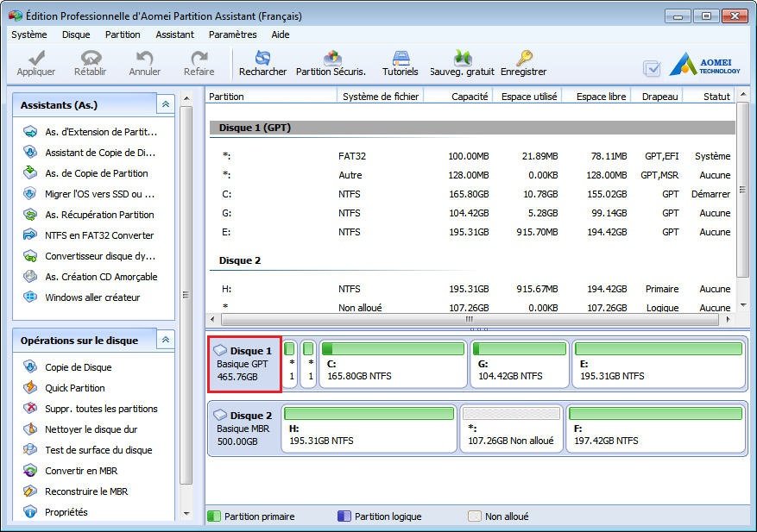Viewport: 757px width, 532px height.
Task: Open the Système menu
Action: click(29, 34)
